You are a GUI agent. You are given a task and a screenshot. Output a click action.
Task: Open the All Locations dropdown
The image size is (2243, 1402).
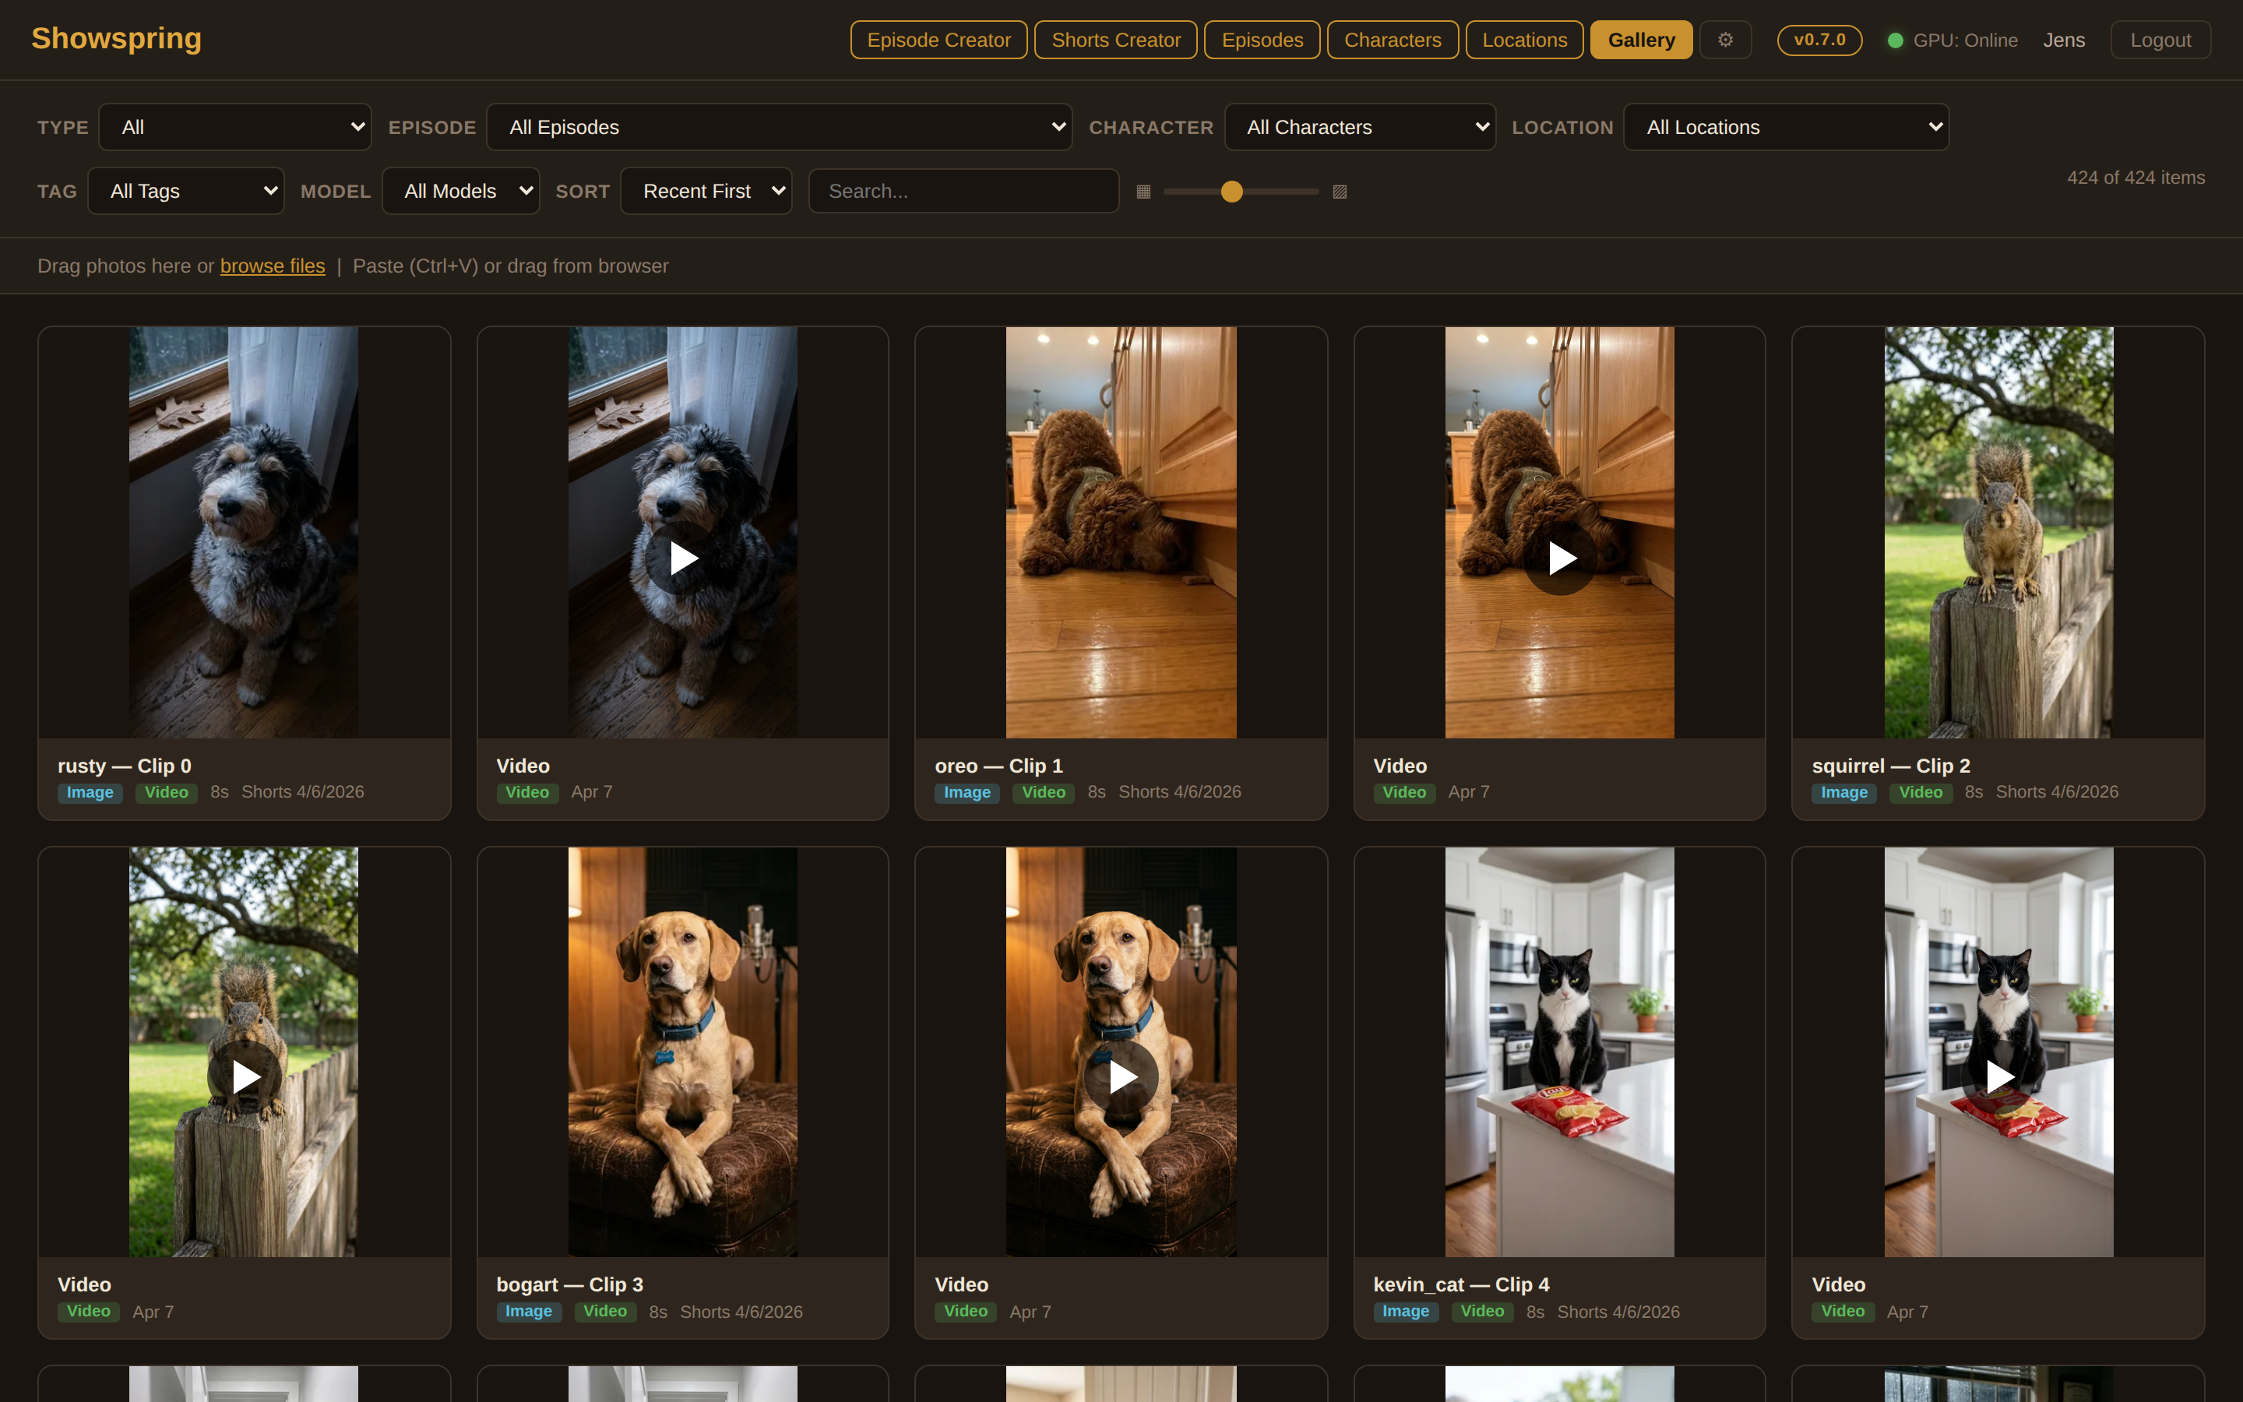tap(1786, 127)
